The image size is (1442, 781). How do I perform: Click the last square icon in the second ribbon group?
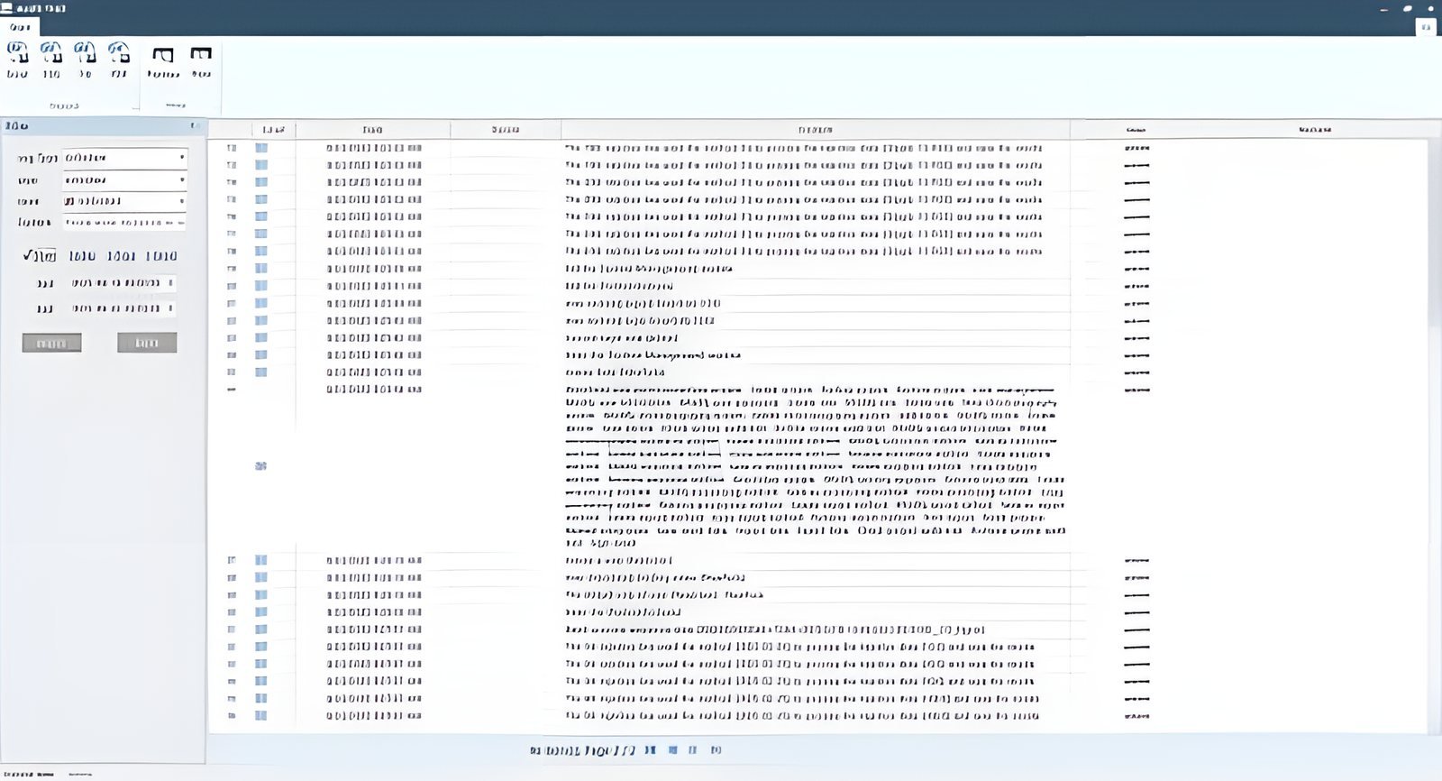[x=201, y=54]
